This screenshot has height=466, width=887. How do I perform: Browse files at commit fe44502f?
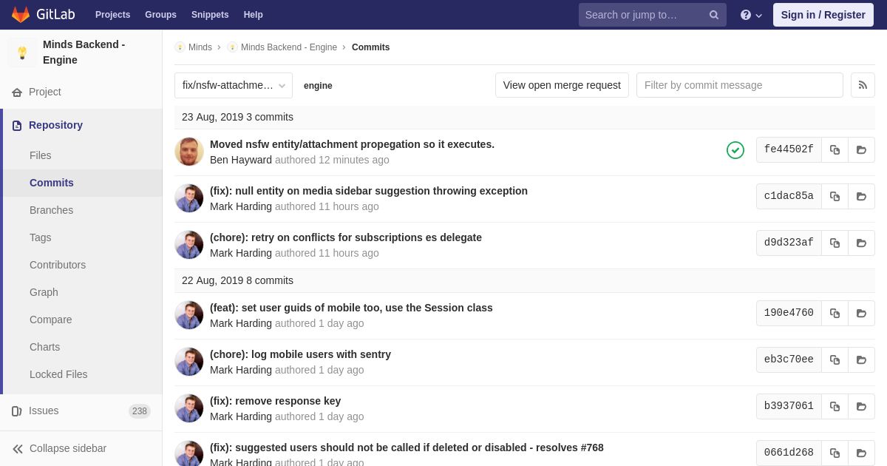tap(861, 149)
